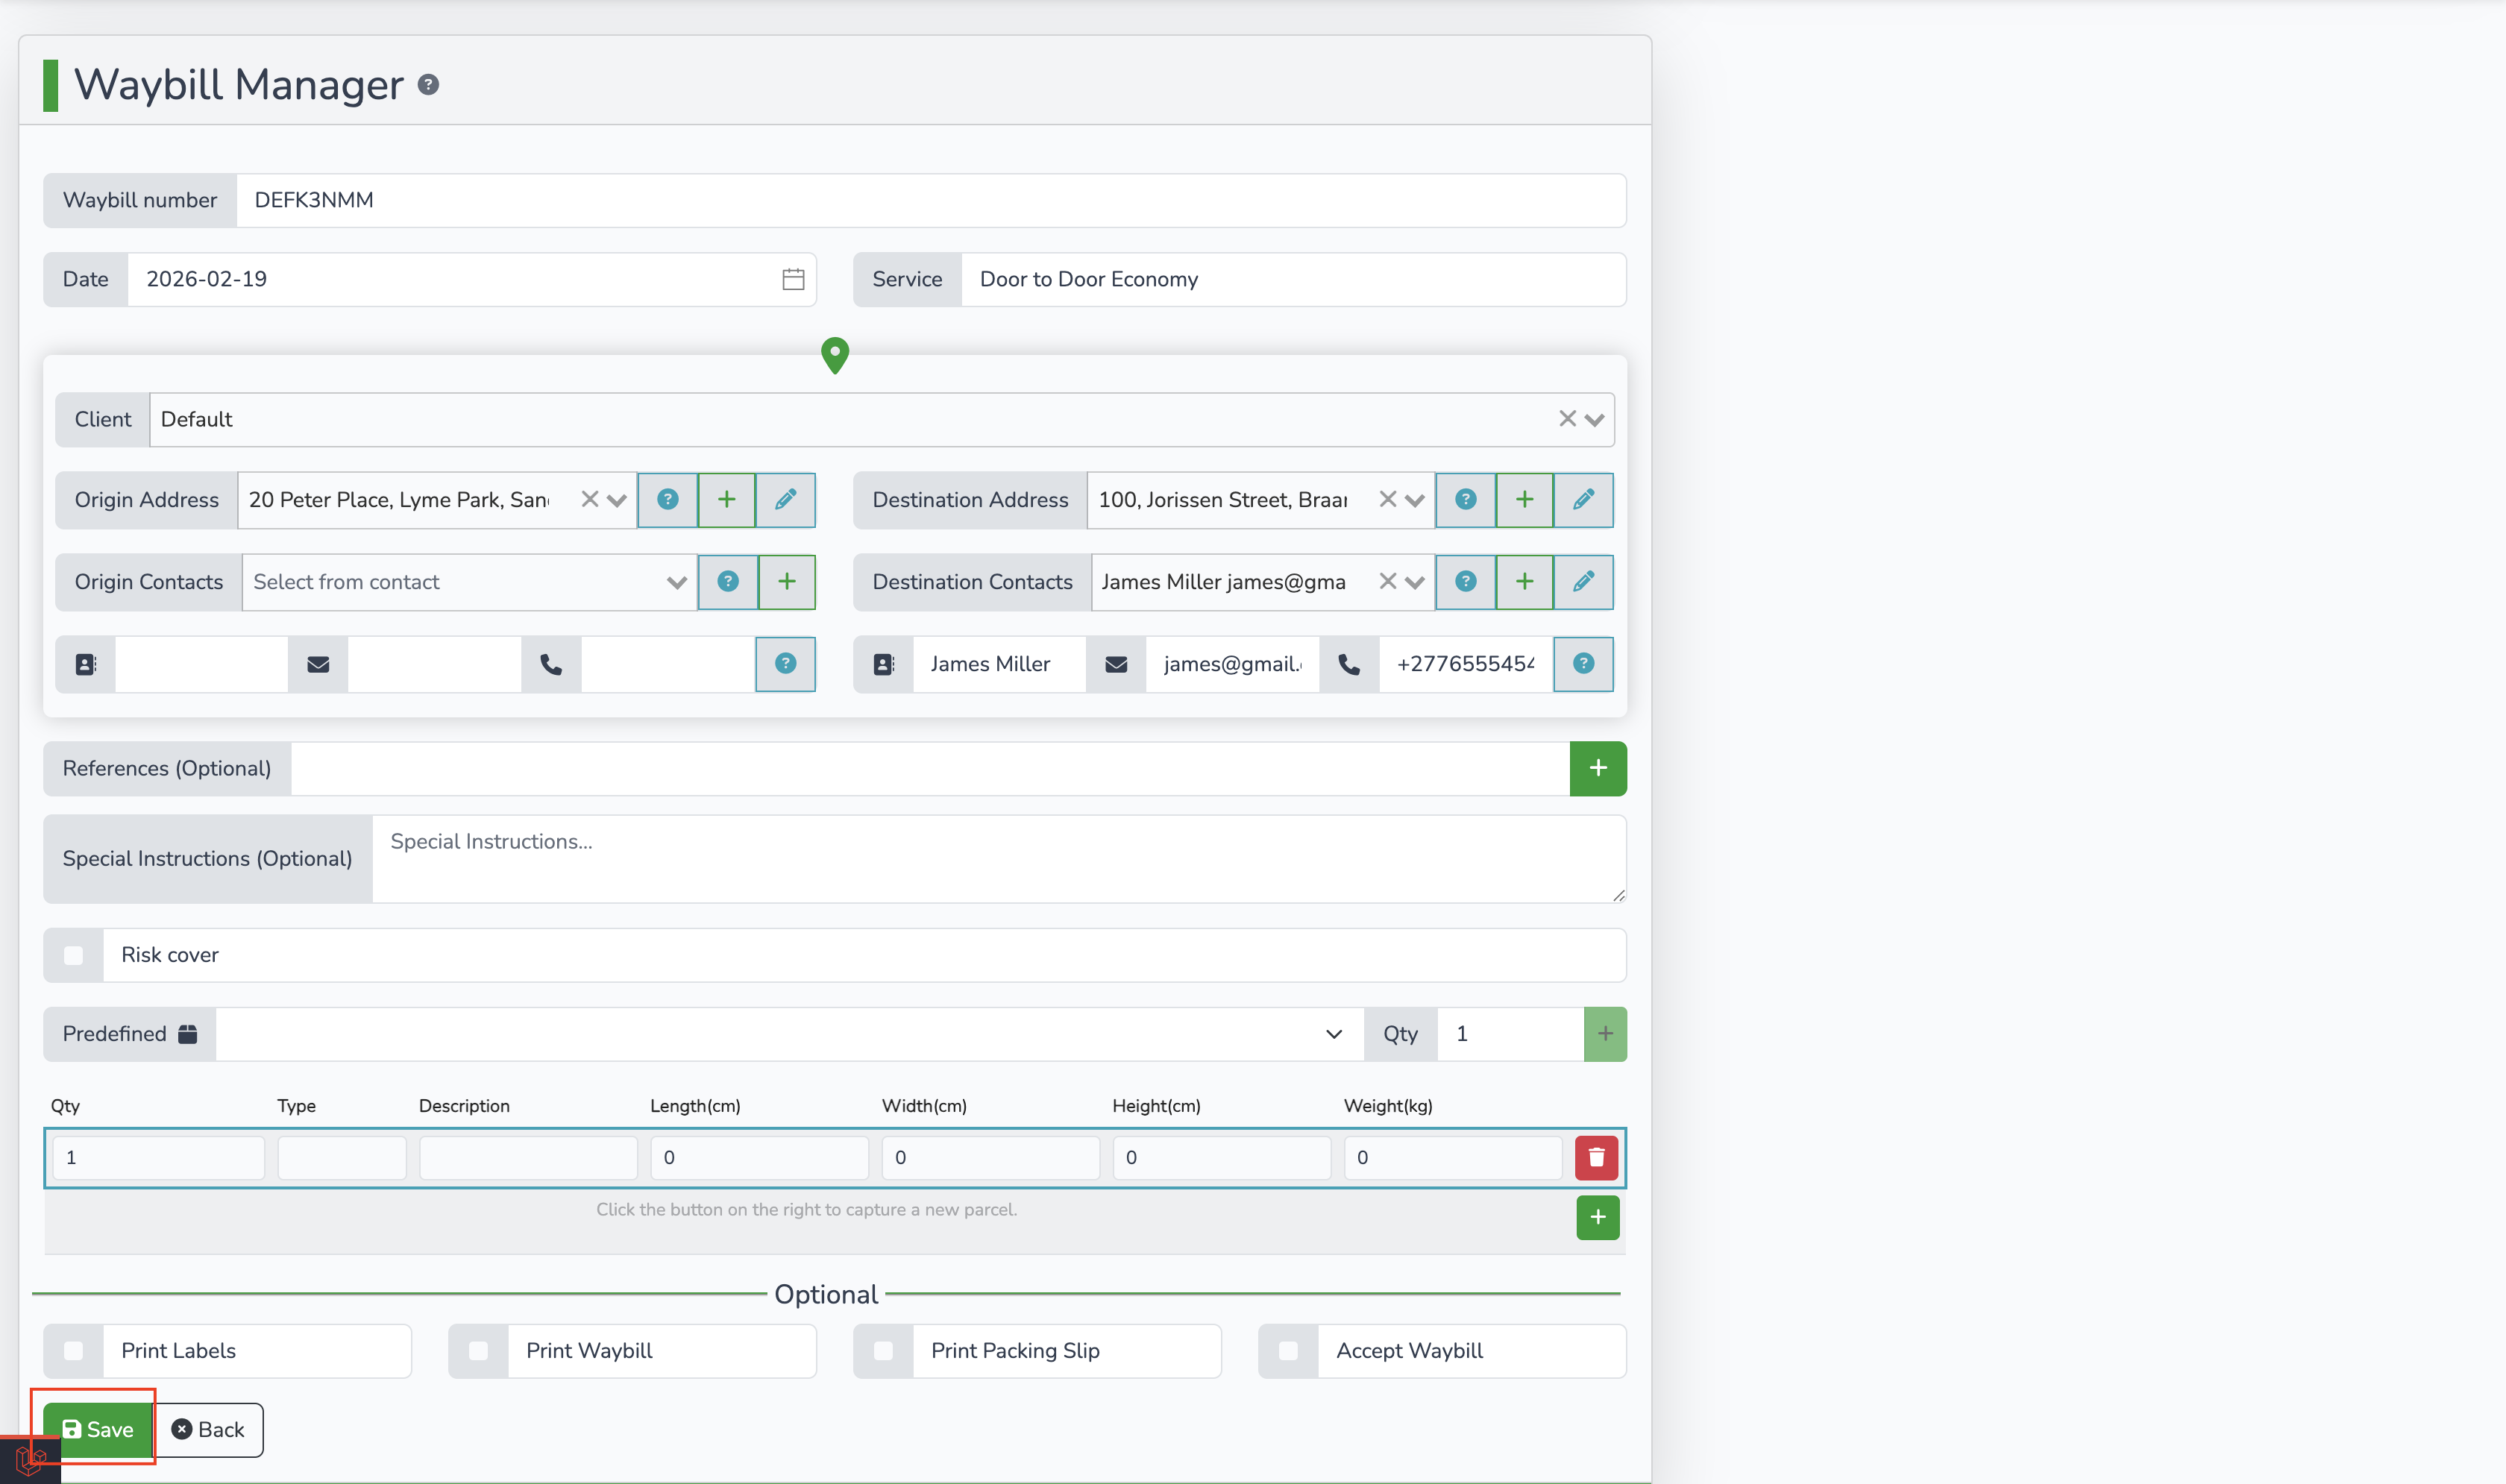
Task: Click the parcel Length(cm) field
Action: tap(760, 1158)
